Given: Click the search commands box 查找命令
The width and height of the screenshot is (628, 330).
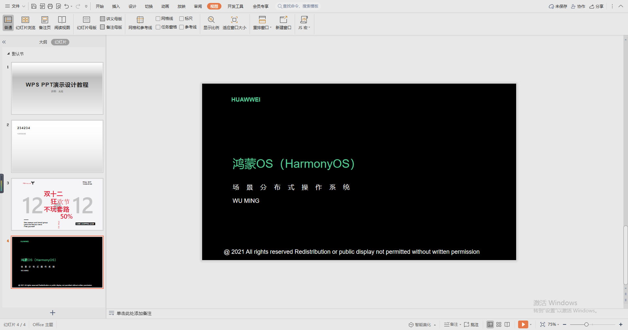Looking at the screenshot, I should click(x=298, y=6).
